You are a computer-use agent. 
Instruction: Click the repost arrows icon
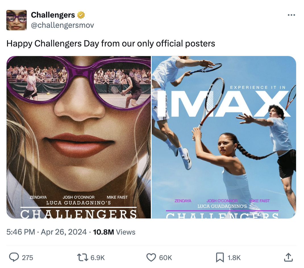(x=82, y=258)
